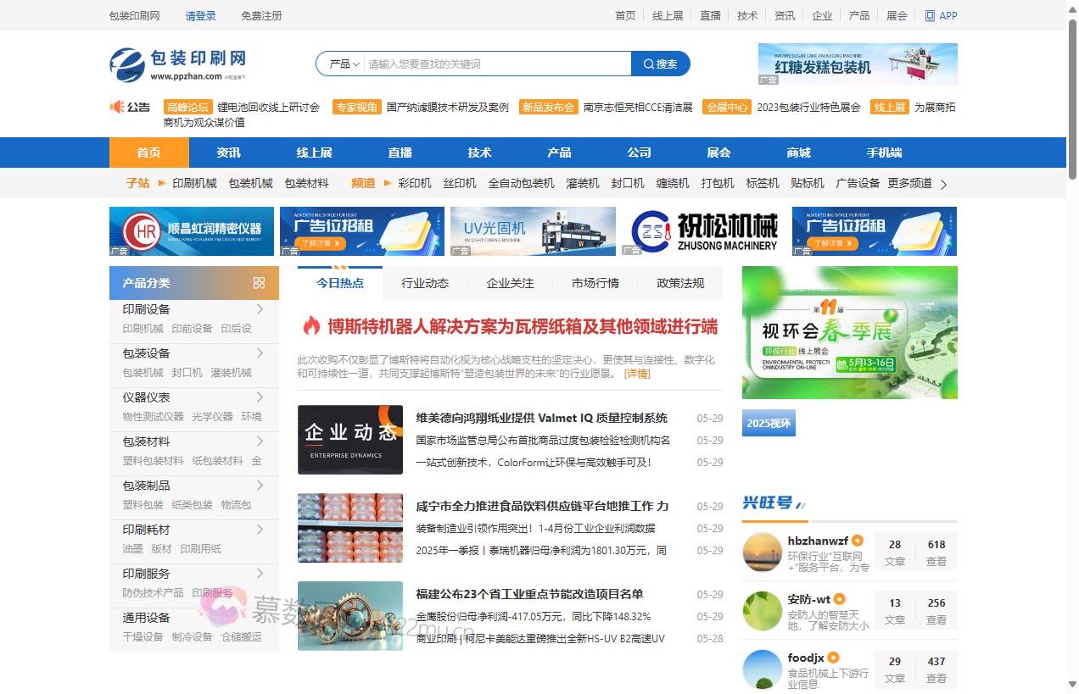Switch to the 市场行情 tab
Viewport: 1079px width, 694px height.
click(595, 282)
